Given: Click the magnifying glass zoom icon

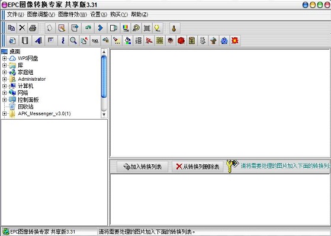Looking at the screenshot, I should (73, 40).
